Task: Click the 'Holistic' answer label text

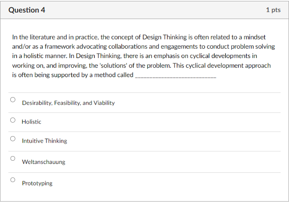Action: coord(31,122)
